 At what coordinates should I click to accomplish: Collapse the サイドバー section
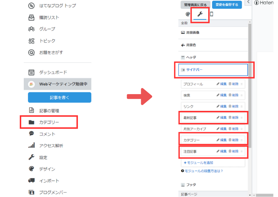coord(213,70)
